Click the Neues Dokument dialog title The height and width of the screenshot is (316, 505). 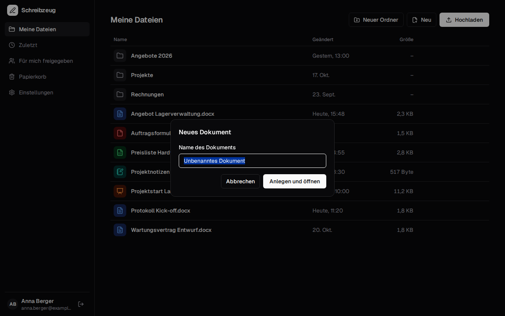click(205, 132)
